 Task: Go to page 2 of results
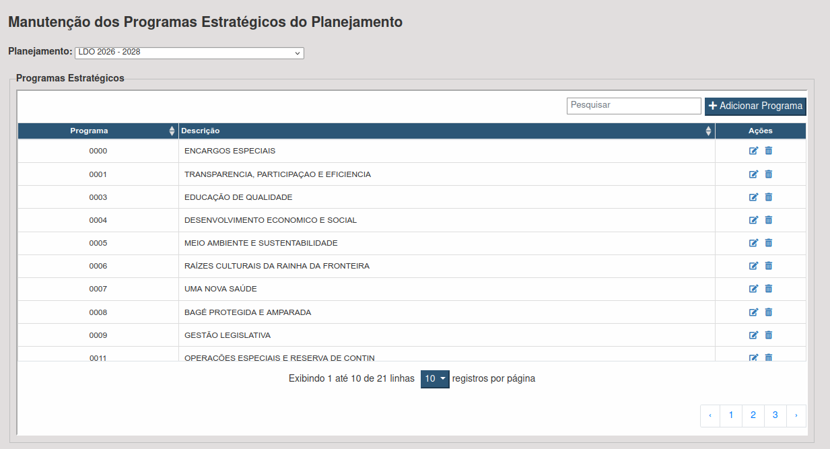coord(753,415)
